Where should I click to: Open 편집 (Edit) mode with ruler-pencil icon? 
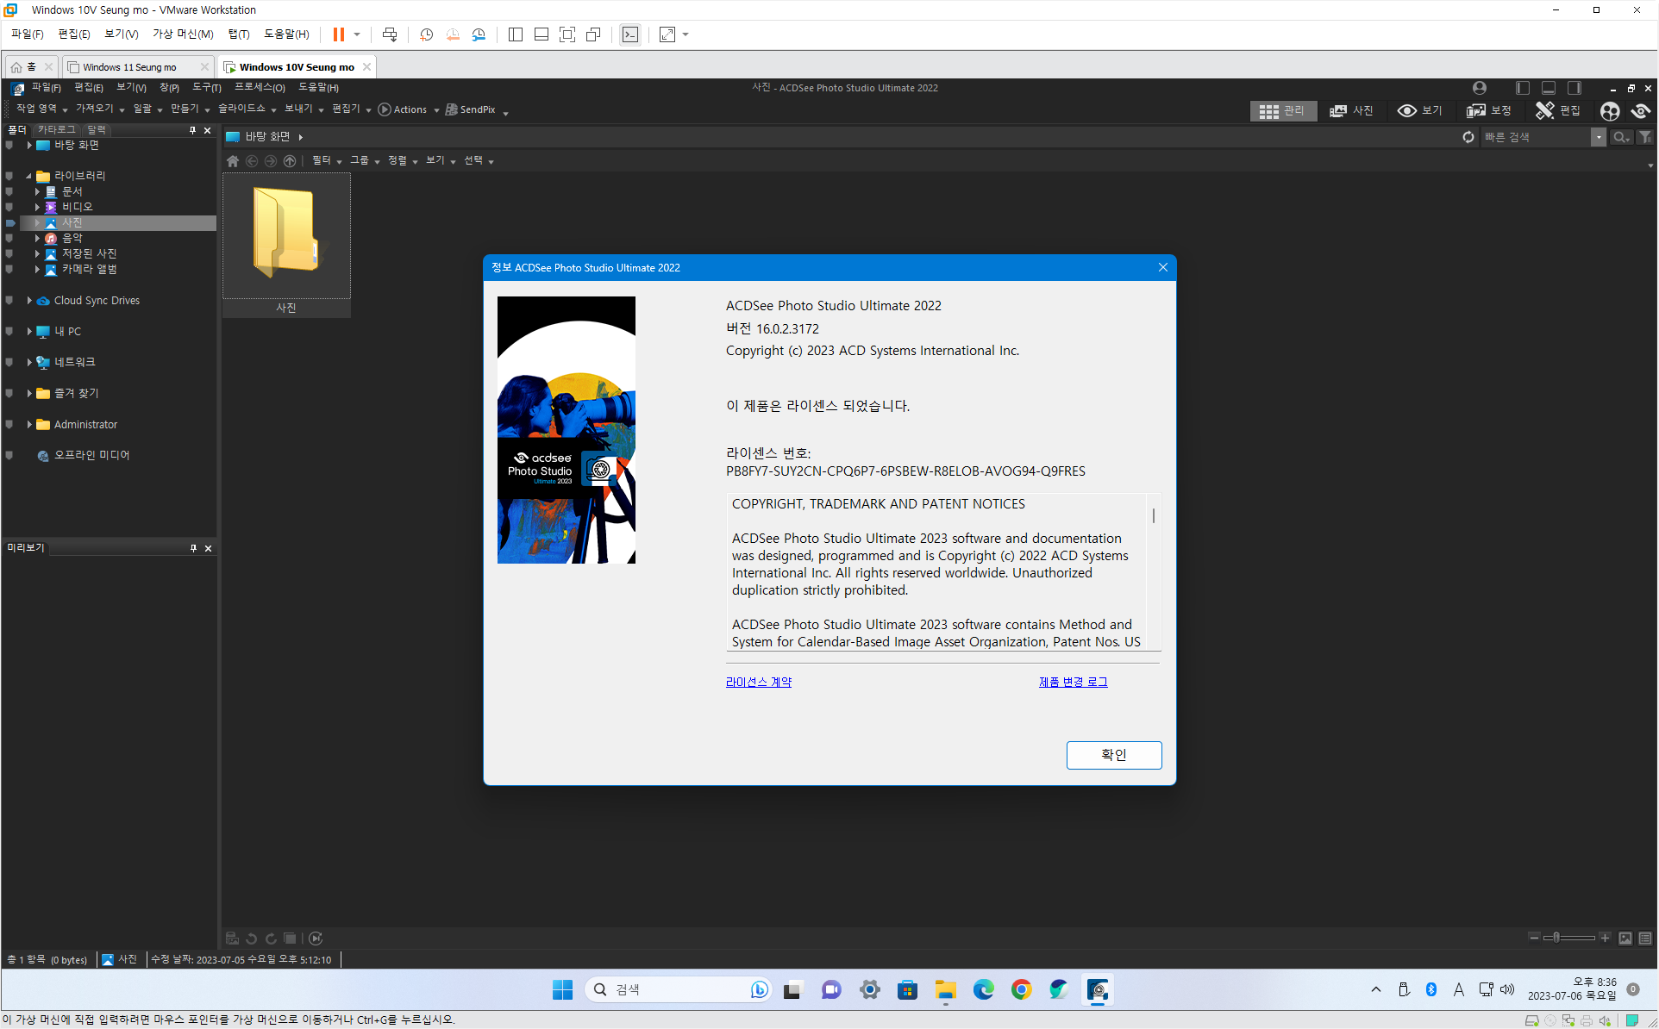click(x=1544, y=110)
